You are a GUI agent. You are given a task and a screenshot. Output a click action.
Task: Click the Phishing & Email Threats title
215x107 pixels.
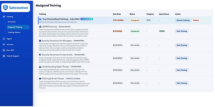pos(53,79)
